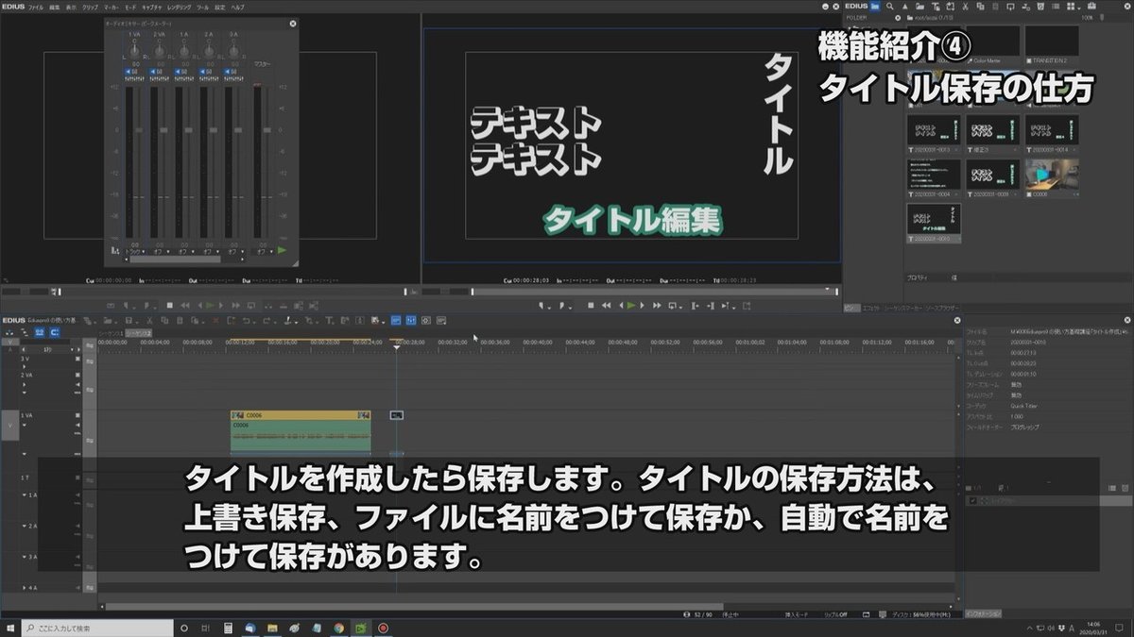Expand the 1VA track header arrow
The width and height of the screenshot is (1134, 637).
point(25,425)
